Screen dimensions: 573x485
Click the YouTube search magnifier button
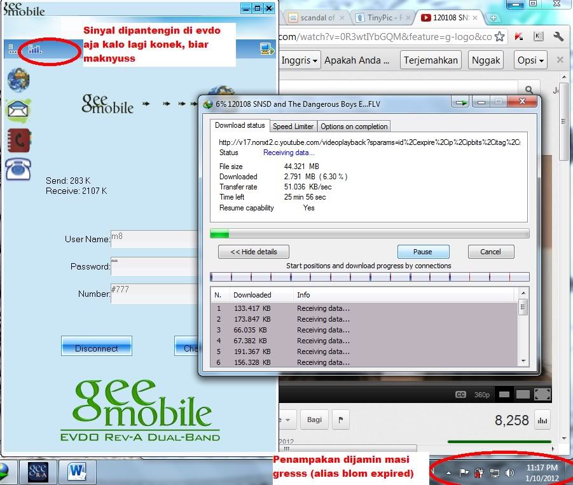528,90
